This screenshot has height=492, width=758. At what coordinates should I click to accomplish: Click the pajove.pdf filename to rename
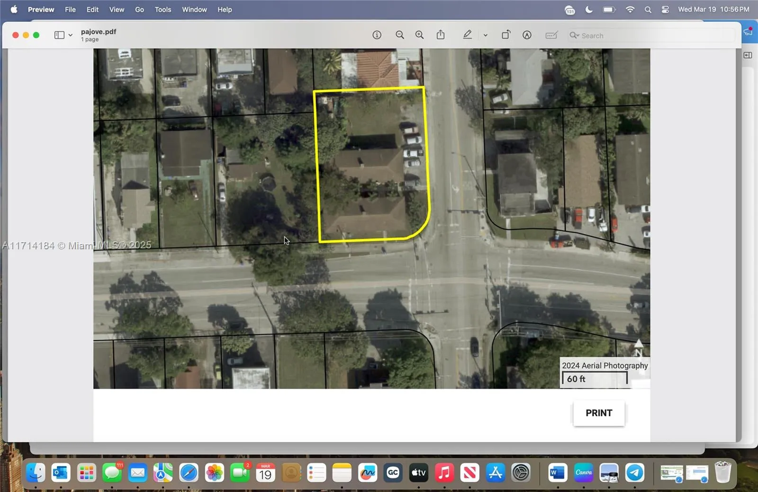(x=98, y=31)
